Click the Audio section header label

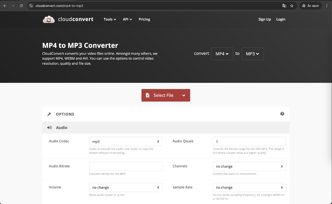pos(62,128)
